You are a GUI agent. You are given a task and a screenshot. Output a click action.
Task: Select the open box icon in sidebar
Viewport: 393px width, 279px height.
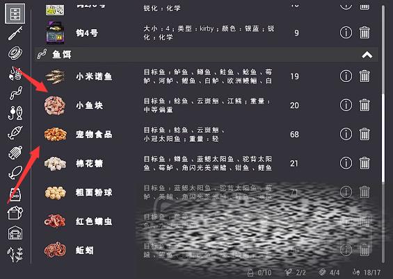(x=15, y=213)
